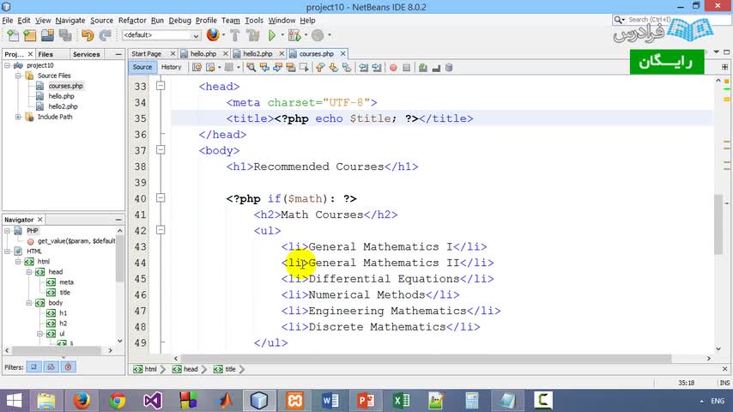Toggle Highlight Search editor icon
Viewport: 733px width, 412px height.
coord(290,67)
